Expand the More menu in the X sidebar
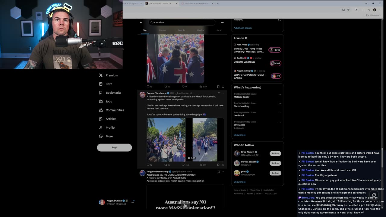This screenshot has width=386, height=217. coord(106,136)
